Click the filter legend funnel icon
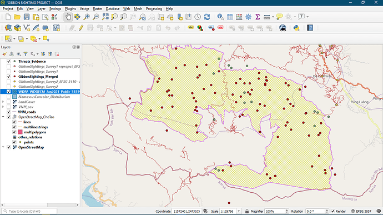 coord(26,54)
